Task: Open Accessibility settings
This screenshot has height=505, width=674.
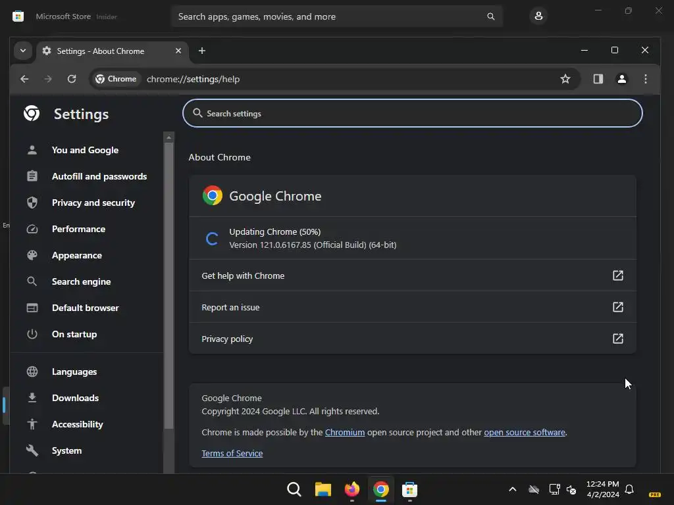Action: tap(78, 424)
